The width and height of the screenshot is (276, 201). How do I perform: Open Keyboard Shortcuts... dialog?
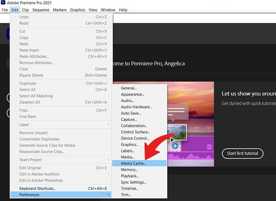point(61,189)
